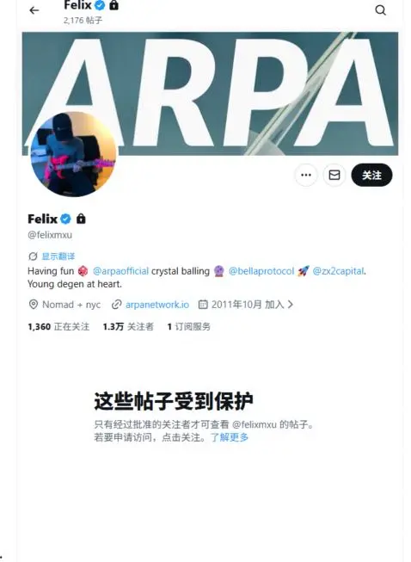Open the @arpaofficial mention link
The width and height of the screenshot is (411, 562).
click(x=120, y=271)
